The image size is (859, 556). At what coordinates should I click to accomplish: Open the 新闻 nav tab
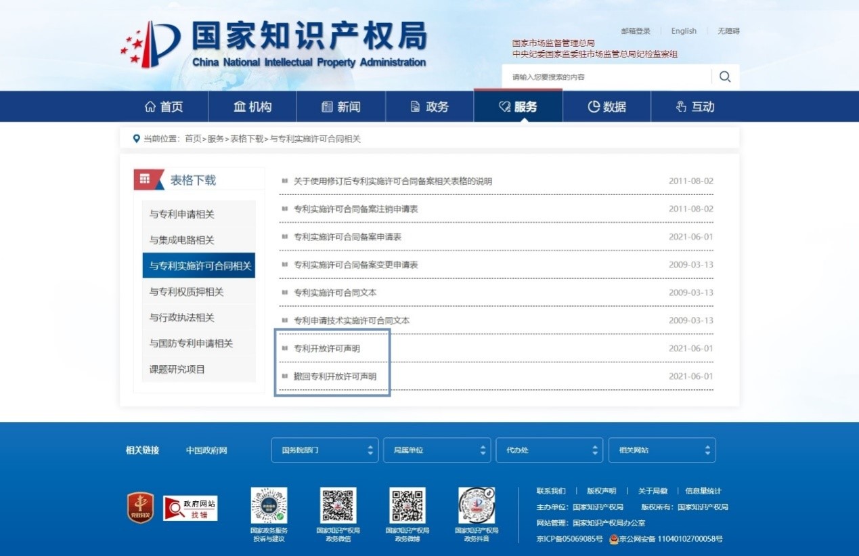341,107
